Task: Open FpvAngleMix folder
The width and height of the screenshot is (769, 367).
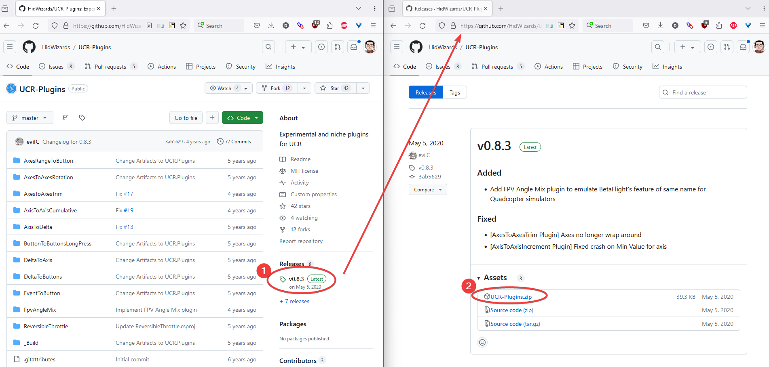Action: pos(40,310)
